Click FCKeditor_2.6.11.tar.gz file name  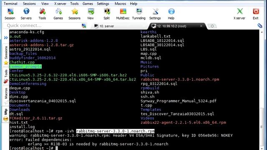pos(36,118)
